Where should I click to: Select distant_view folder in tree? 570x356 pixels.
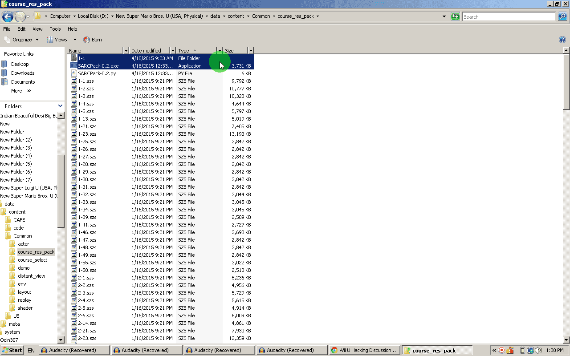click(x=32, y=276)
